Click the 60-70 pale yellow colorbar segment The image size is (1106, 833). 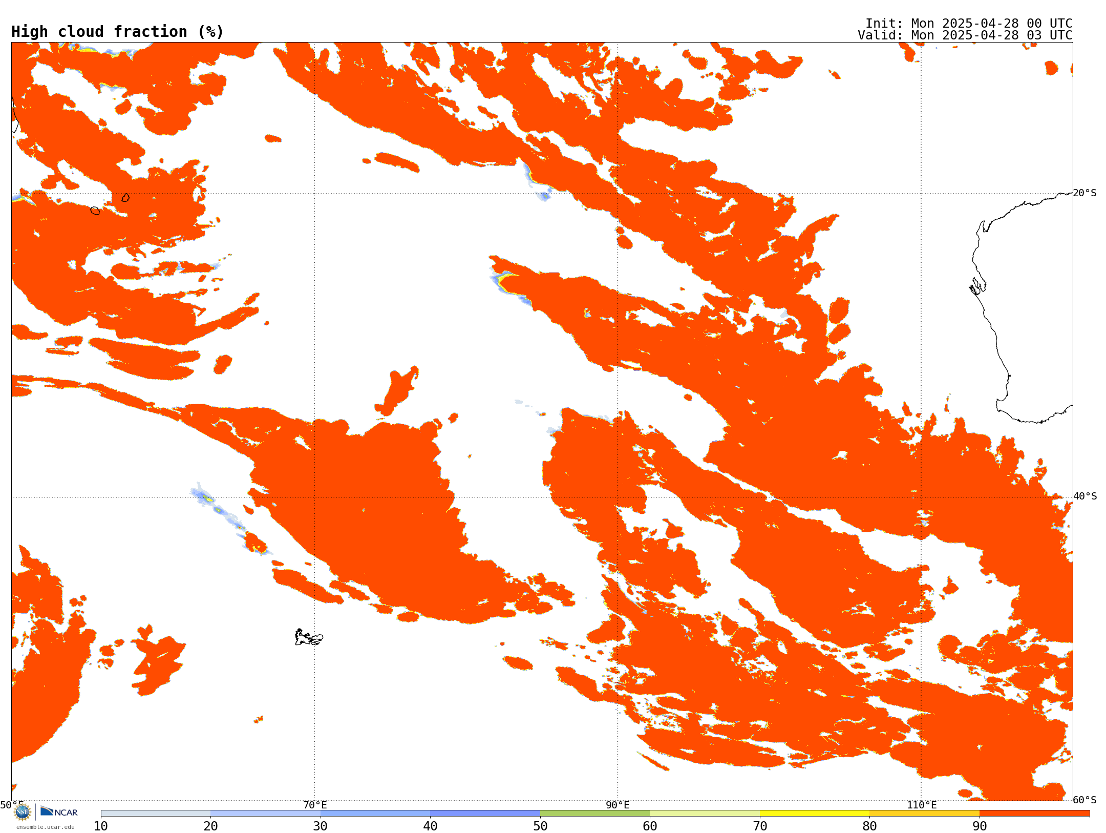tap(705, 814)
